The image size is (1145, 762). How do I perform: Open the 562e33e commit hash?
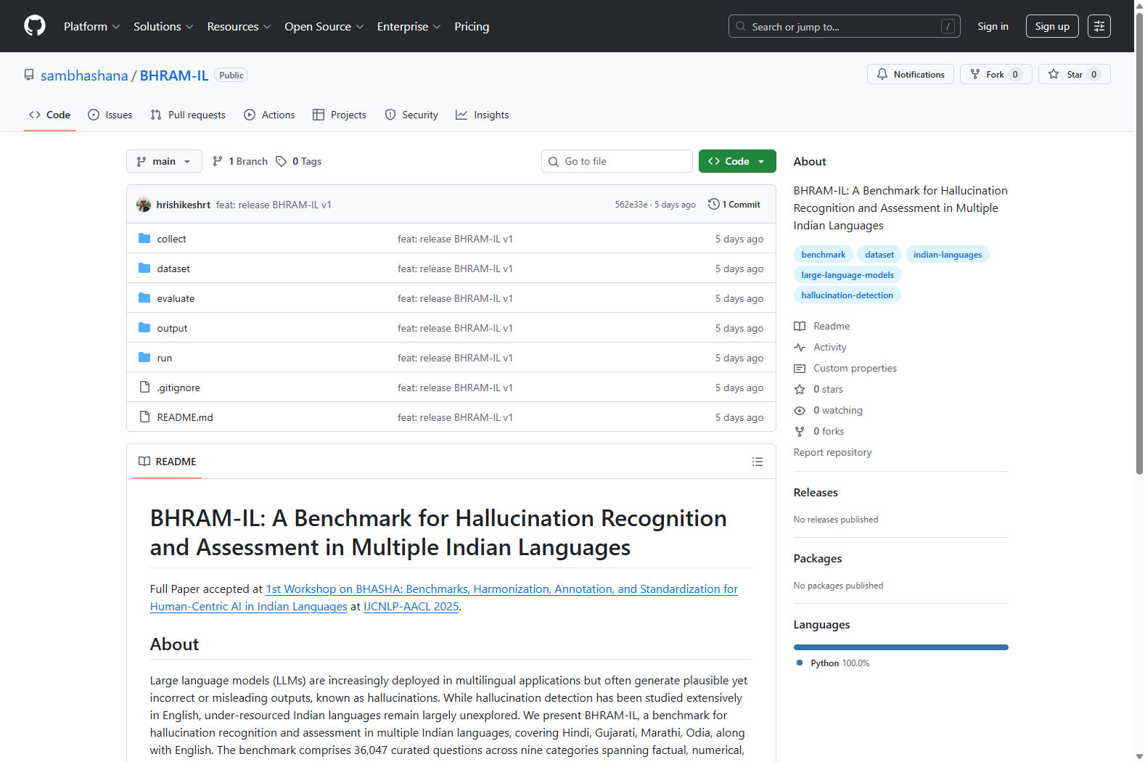(631, 205)
